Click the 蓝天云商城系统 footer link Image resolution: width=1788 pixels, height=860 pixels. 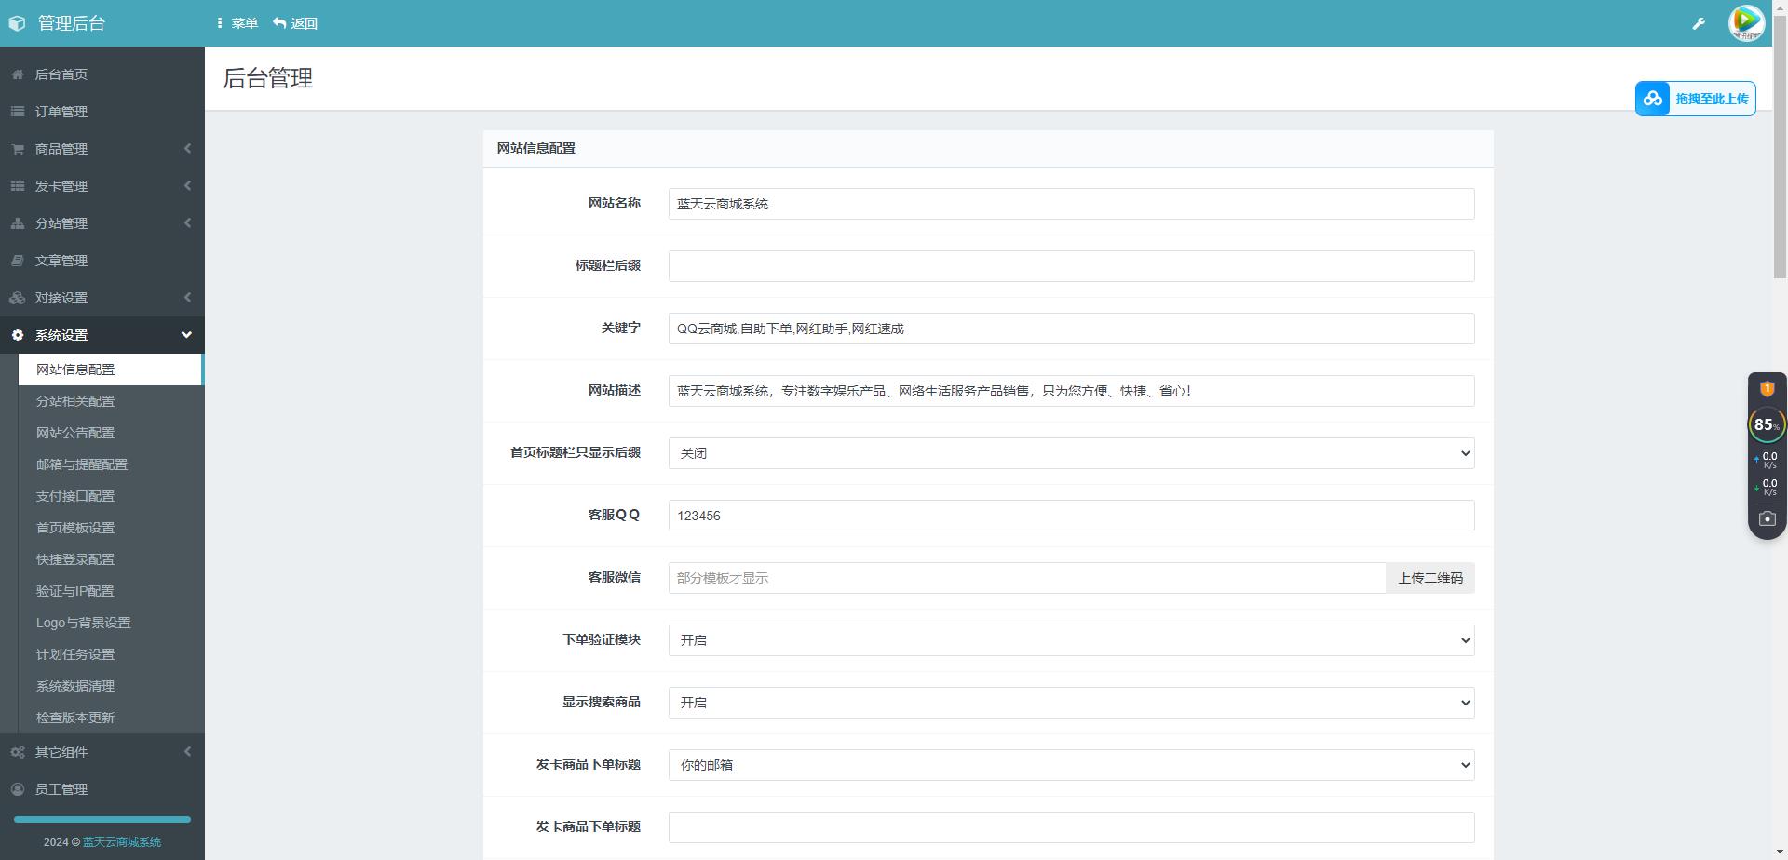coord(122,841)
